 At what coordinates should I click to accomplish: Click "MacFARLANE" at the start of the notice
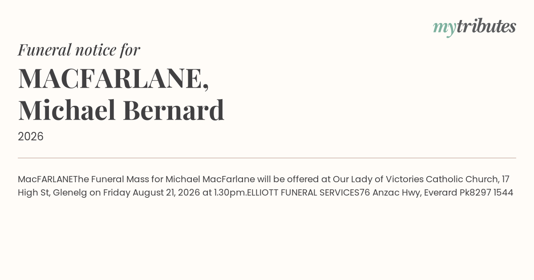45,179
